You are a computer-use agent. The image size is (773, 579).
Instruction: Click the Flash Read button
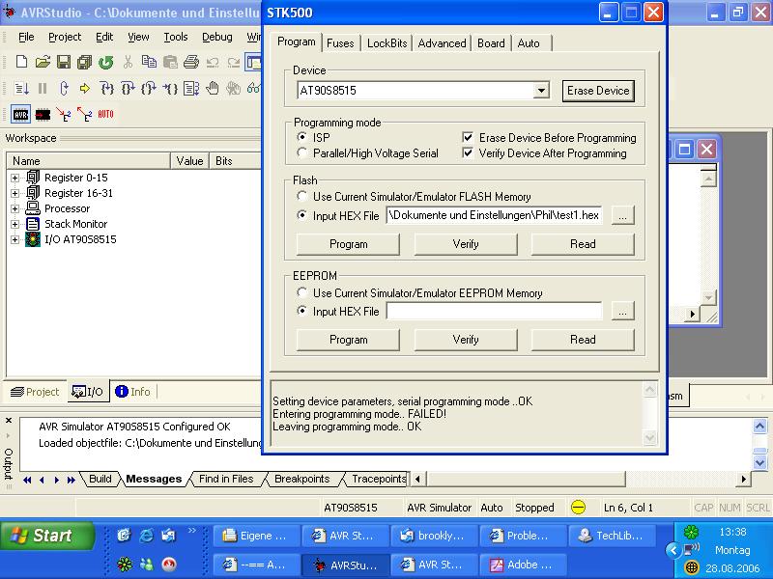click(x=583, y=244)
